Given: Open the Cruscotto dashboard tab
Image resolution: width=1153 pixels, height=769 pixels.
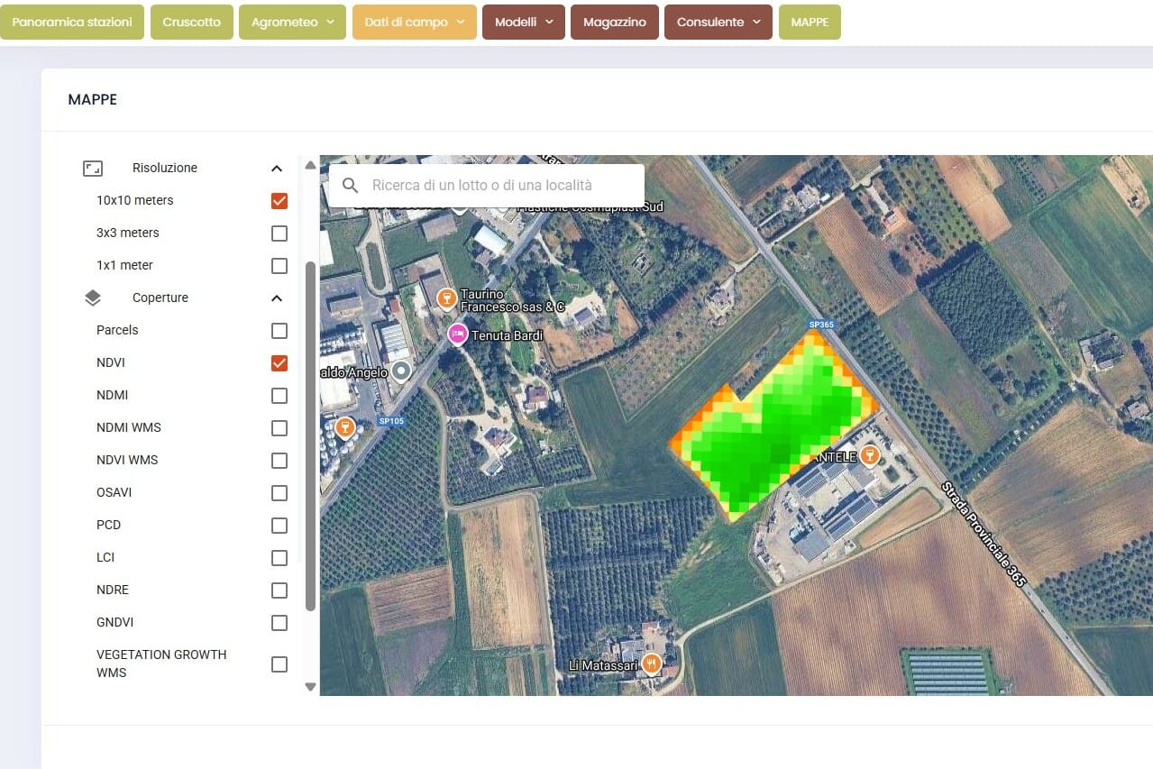Looking at the screenshot, I should pyautogui.click(x=191, y=22).
